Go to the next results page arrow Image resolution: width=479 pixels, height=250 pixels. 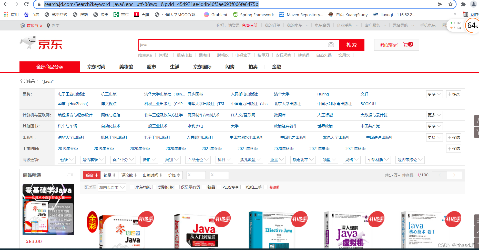tap(454, 175)
